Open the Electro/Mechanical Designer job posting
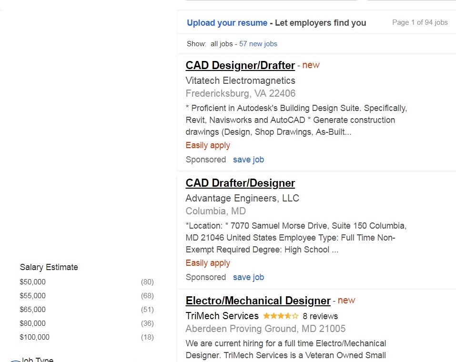456x362 pixels. click(x=258, y=301)
